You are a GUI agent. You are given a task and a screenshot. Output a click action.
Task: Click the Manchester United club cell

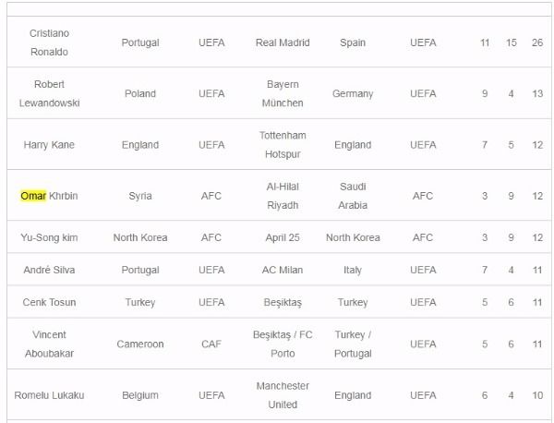tap(283, 395)
